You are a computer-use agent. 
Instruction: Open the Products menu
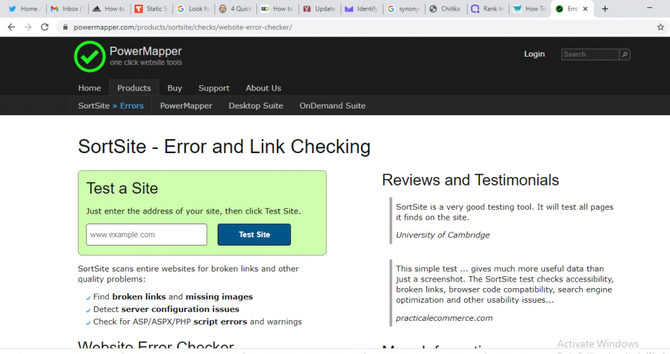(134, 88)
